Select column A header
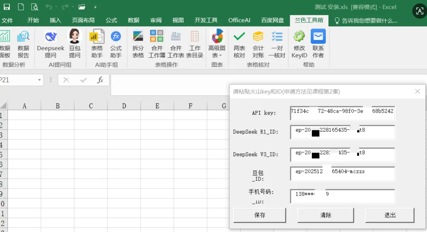This screenshot has width=427, height=232. click(25, 106)
